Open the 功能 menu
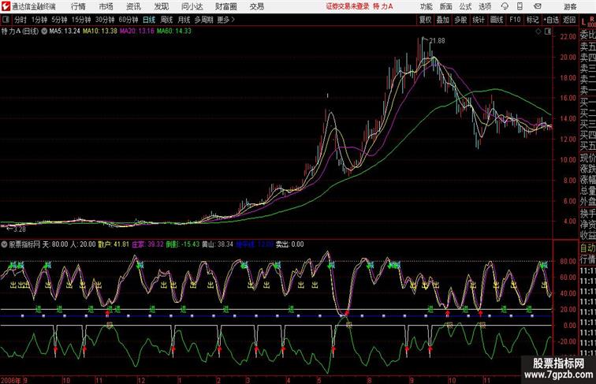Screen dimensions: 596x384 coord(426,6)
